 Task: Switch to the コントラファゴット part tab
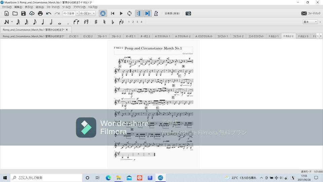[x=256, y=36]
